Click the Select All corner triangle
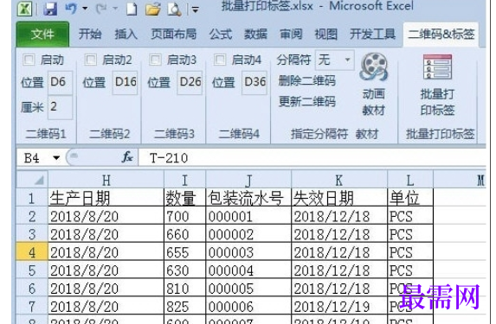Image resolution: width=496 pixels, height=324 pixels. [x=33, y=180]
